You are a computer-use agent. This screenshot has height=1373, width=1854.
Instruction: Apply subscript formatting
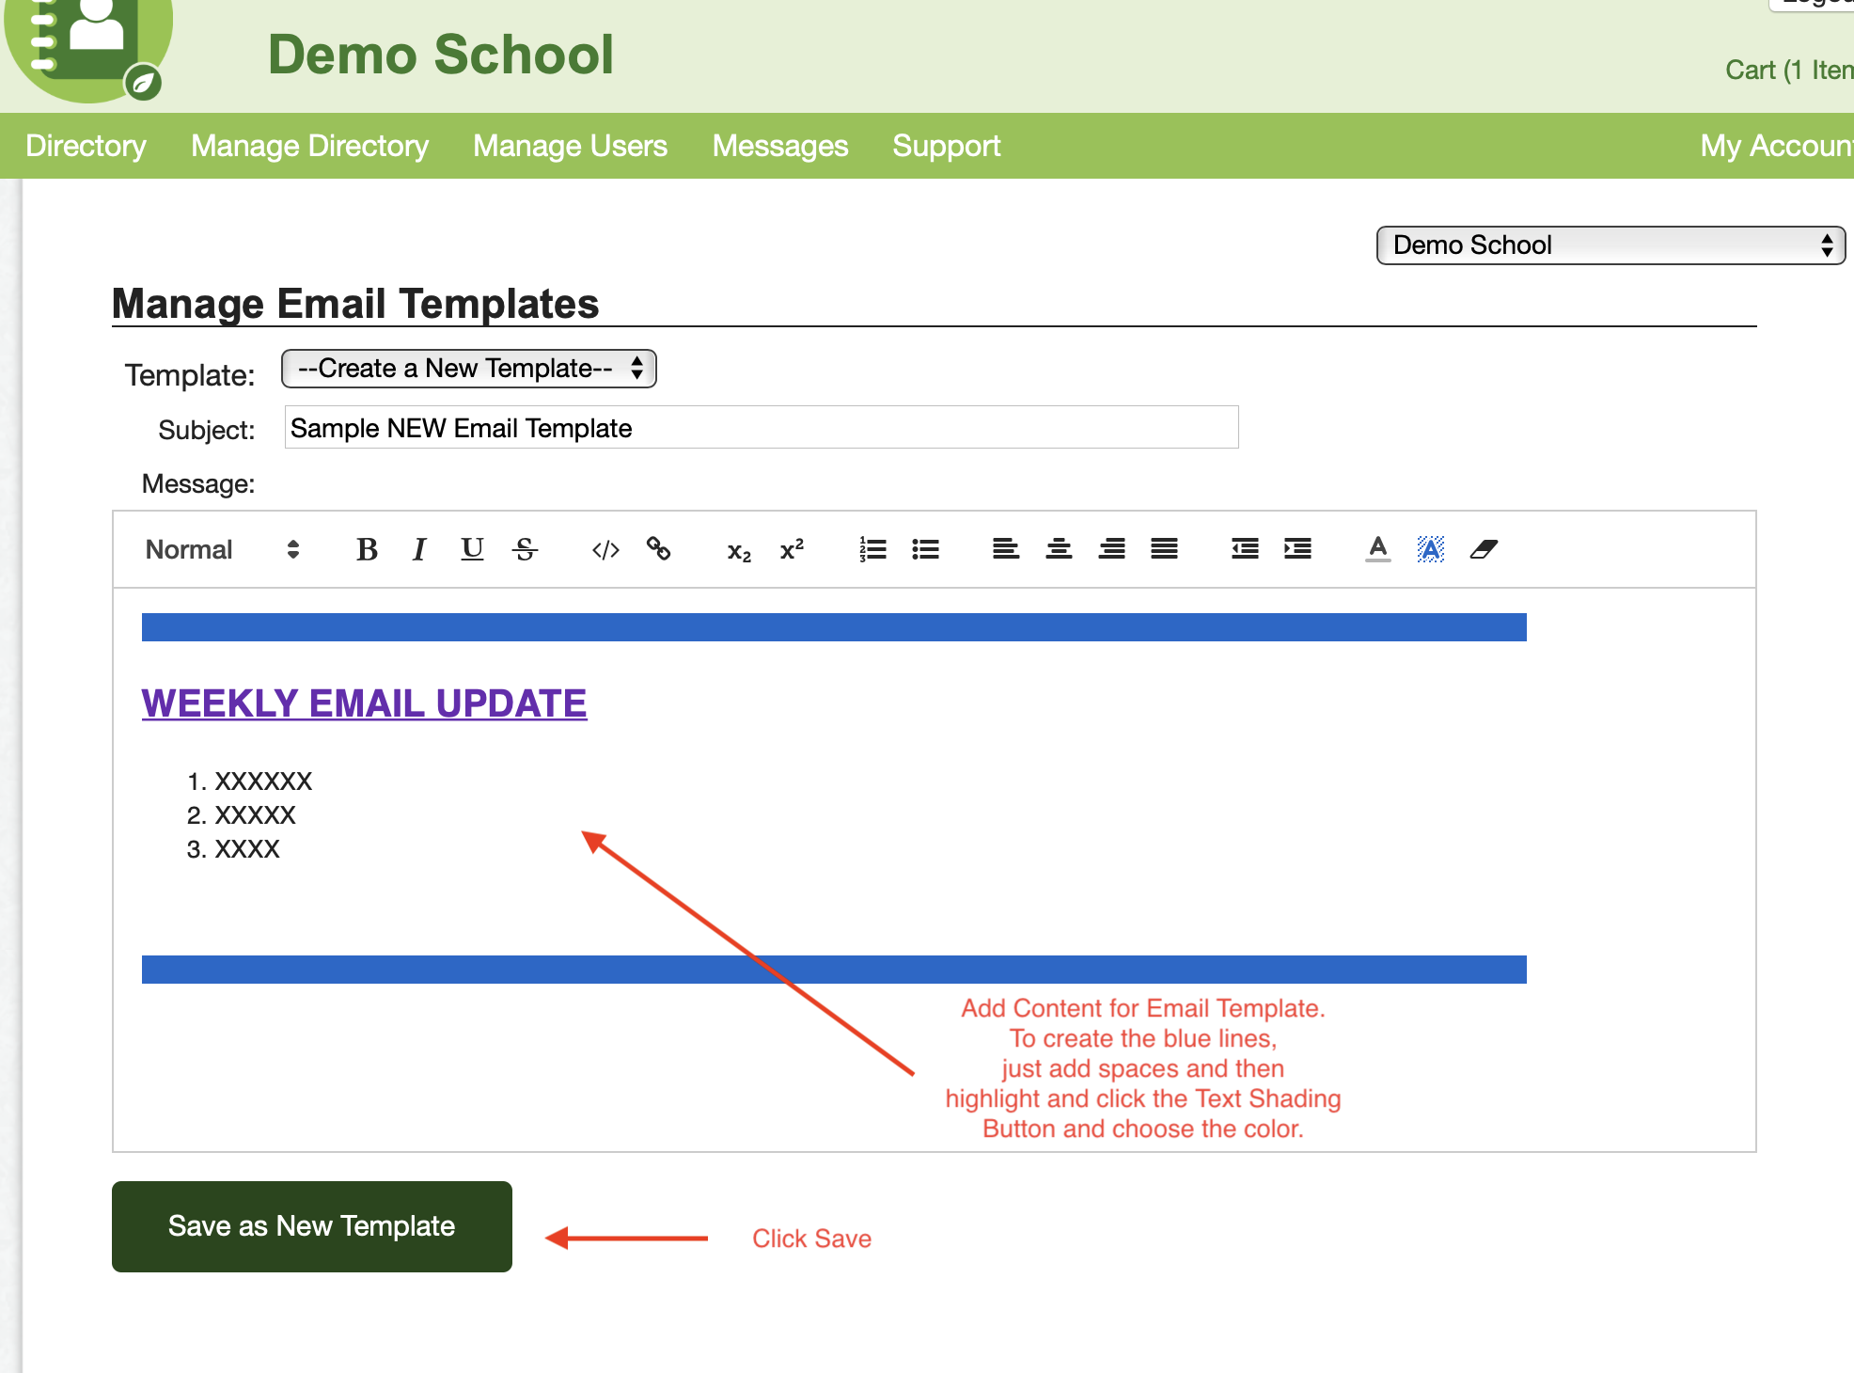pyautogui.click(x=739, y=551)
